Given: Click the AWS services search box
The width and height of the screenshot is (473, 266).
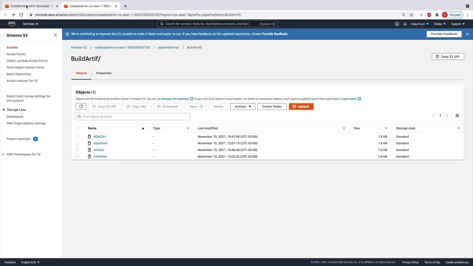Looking at the screenshot, I should click(217, 24).
